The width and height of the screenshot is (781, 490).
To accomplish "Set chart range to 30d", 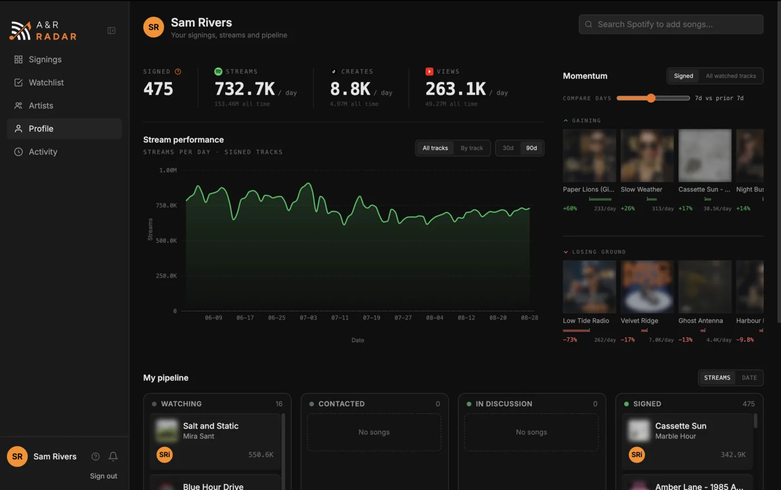I will (x=508, y=148).
